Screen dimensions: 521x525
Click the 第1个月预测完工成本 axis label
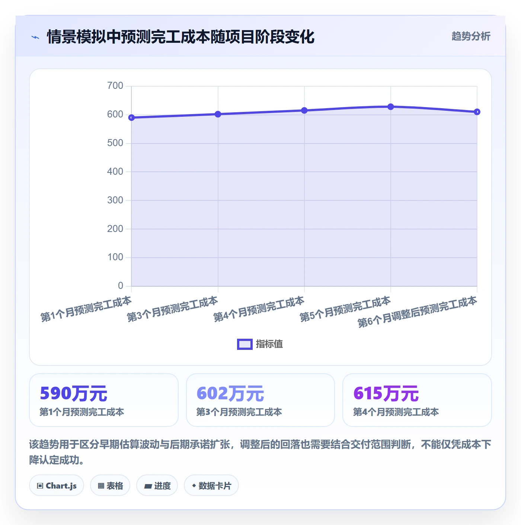[86, 309]
